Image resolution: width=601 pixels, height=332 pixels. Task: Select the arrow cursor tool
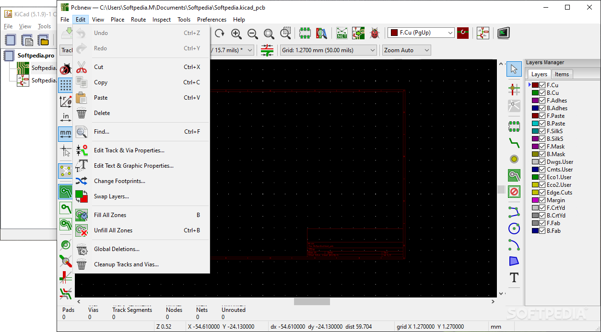click(x=514, y=69)
